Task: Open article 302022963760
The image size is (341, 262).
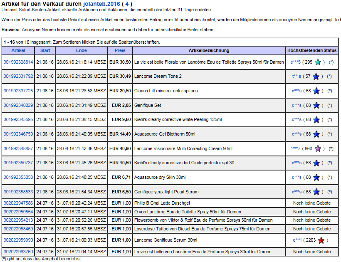Action: [18, 252]
